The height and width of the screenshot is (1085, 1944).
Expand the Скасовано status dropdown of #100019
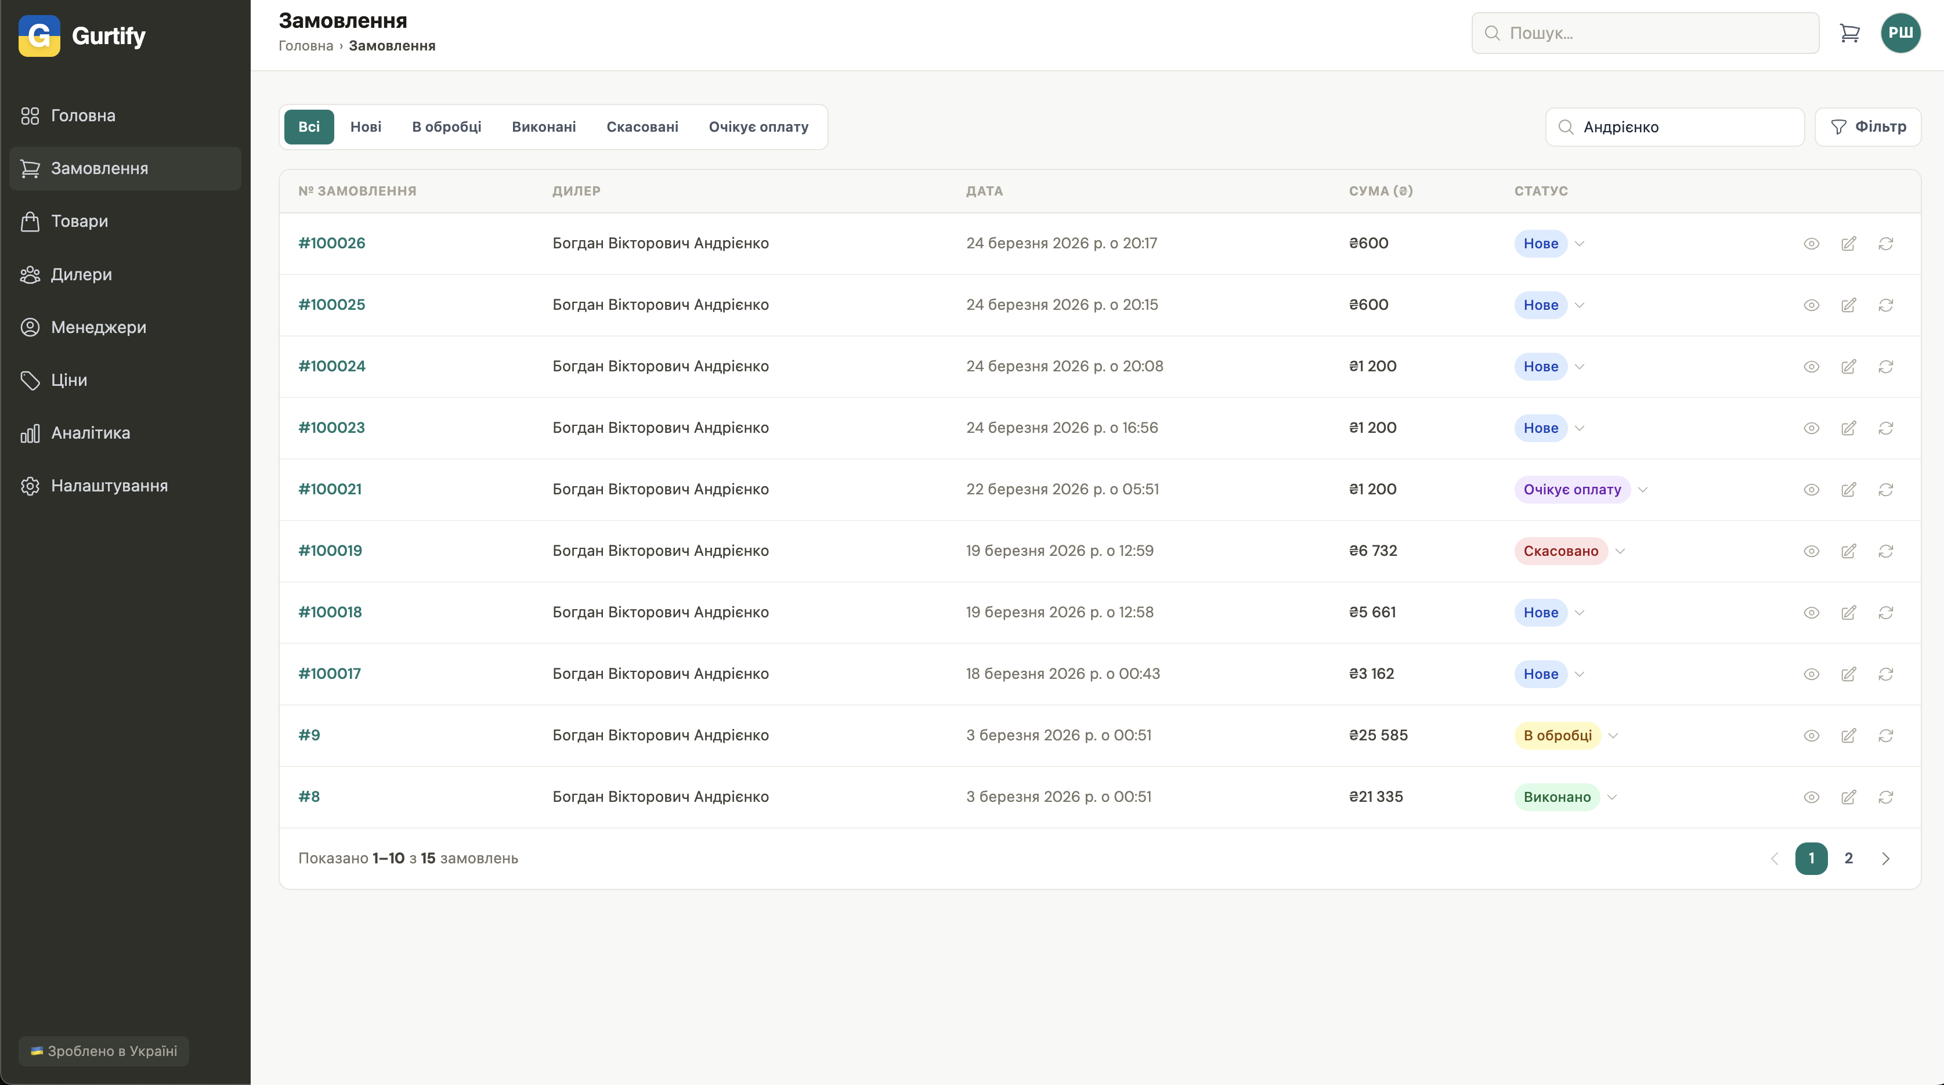[1620, 552]
